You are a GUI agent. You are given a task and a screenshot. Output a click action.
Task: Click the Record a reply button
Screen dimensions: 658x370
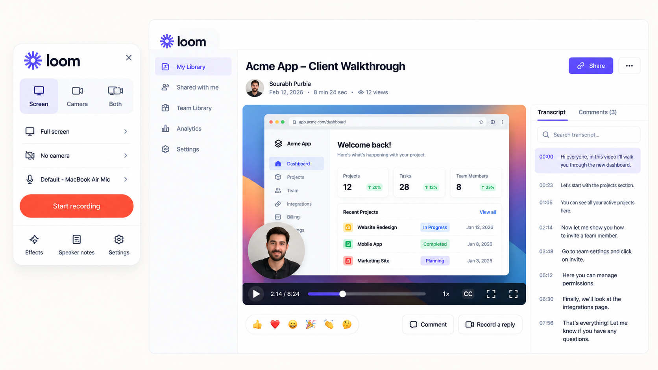click(x=490, y=324)
